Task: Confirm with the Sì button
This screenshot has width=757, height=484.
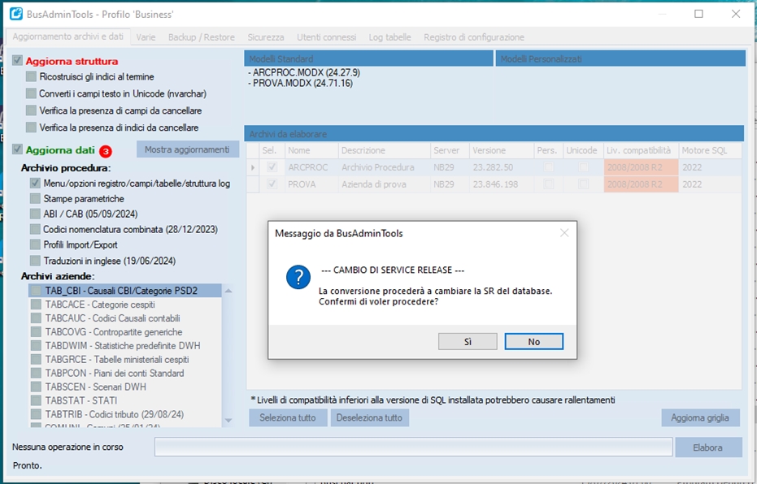Action: (x=468, y=341)
